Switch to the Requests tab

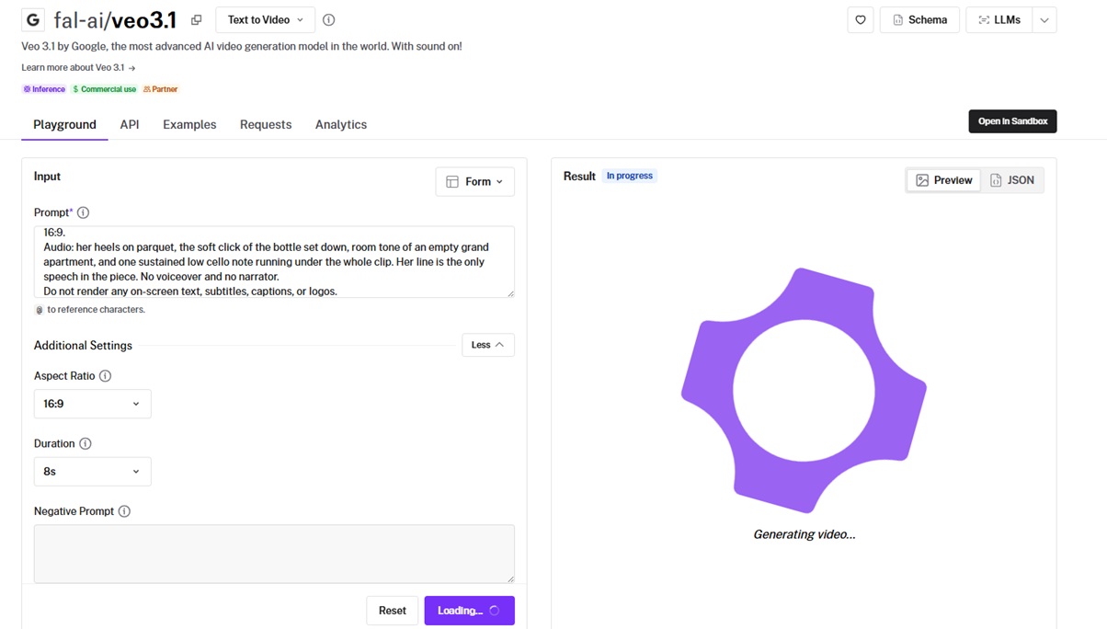click(x=266, y=125)
